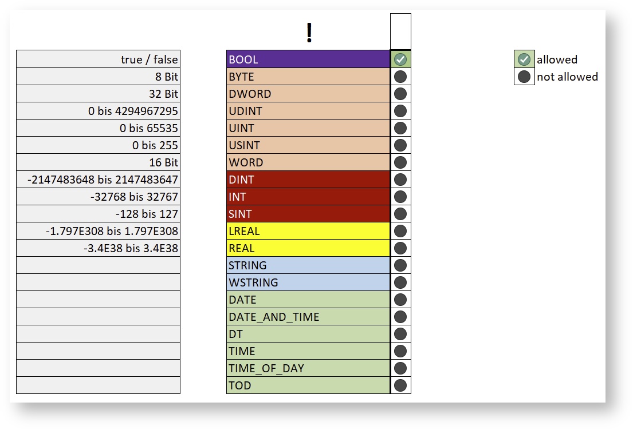
Task: Click the status indicator beside REAL
Action: (400, 248)
